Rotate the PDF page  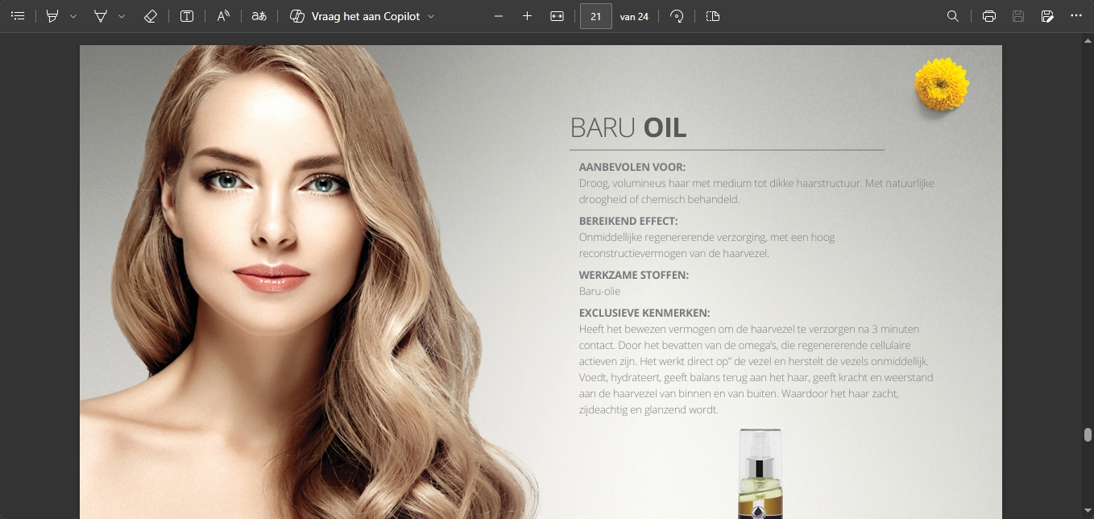tap(677, 16)
